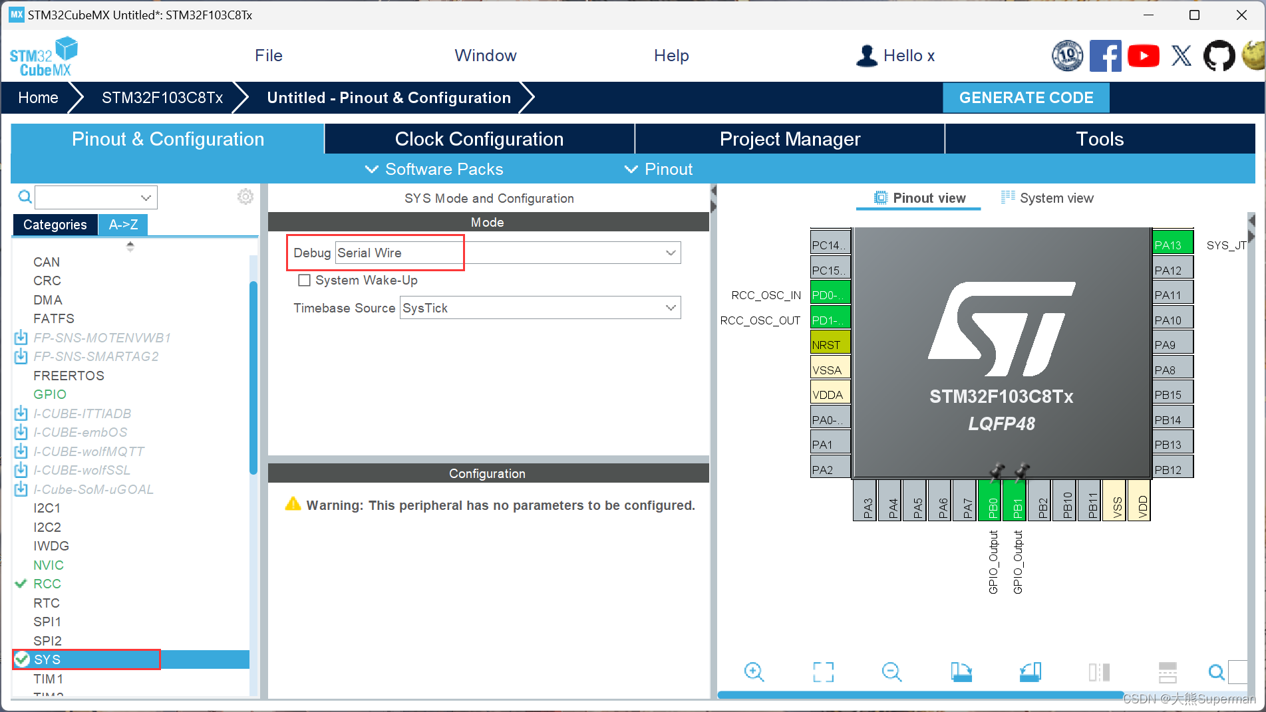The width and height of the screenshot is (1266, 712).
Task: Click the pin search magnifier icon
Action: pyautogui.click(x=1217, y=672)
